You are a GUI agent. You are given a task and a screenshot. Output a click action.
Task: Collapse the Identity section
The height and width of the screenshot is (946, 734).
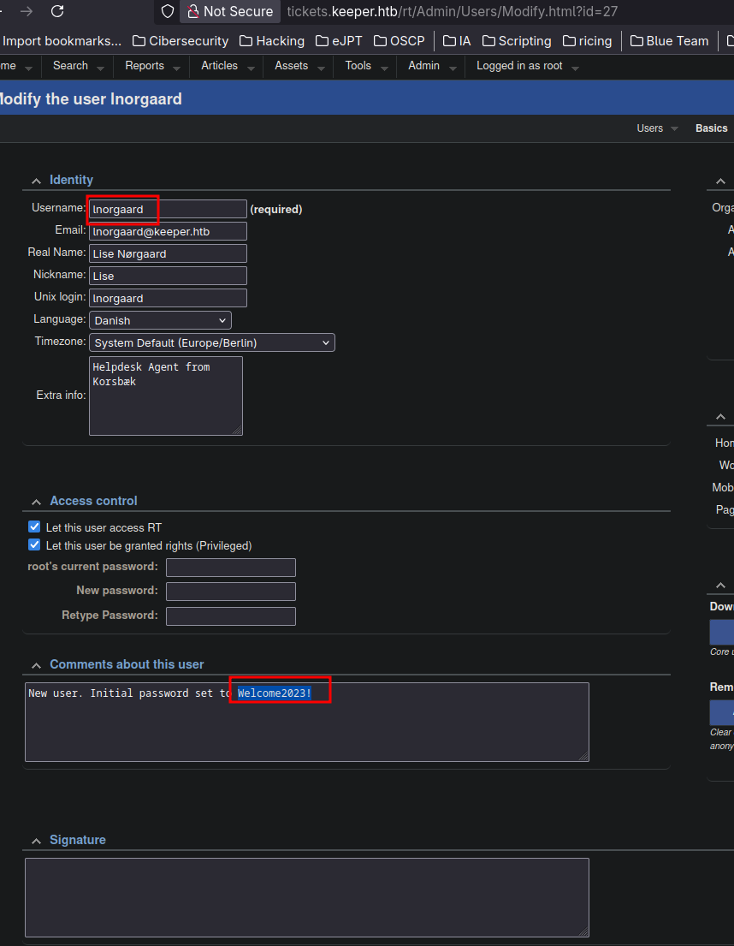tap(37, 181)
